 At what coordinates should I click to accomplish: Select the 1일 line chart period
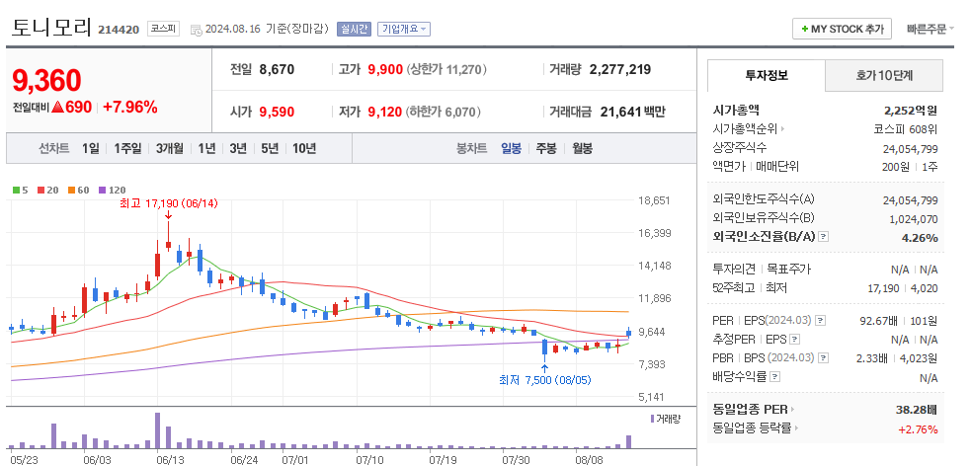pos(91,148)
